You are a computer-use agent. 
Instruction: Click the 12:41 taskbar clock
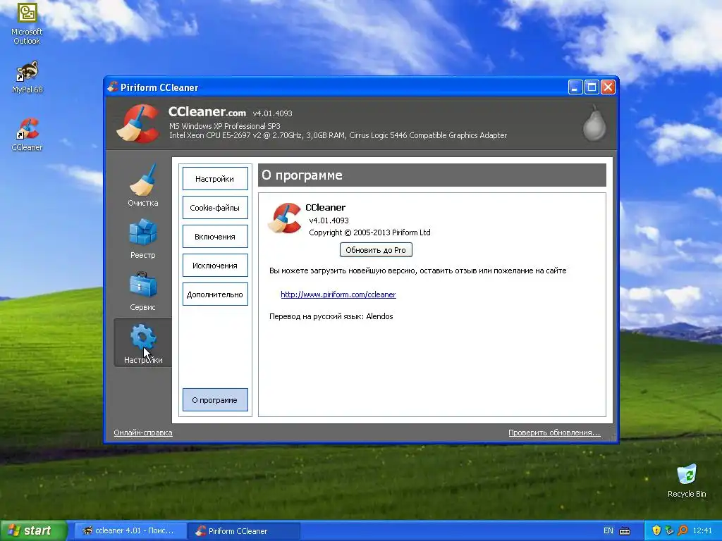(x=702, y=530)
